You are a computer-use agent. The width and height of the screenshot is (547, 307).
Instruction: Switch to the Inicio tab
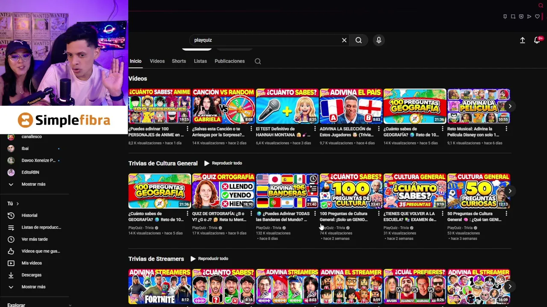pyautogui.click(x=135, y=61)
